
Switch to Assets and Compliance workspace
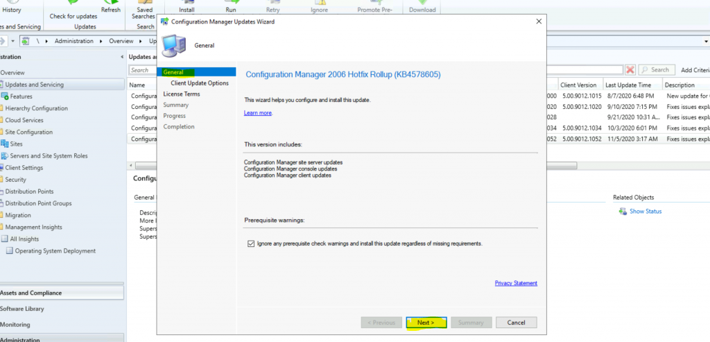coord(62,293)
